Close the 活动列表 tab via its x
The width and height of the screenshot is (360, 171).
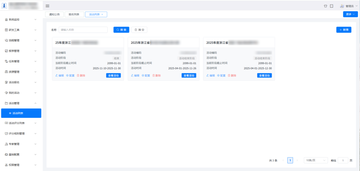click(x=102, y=14)
